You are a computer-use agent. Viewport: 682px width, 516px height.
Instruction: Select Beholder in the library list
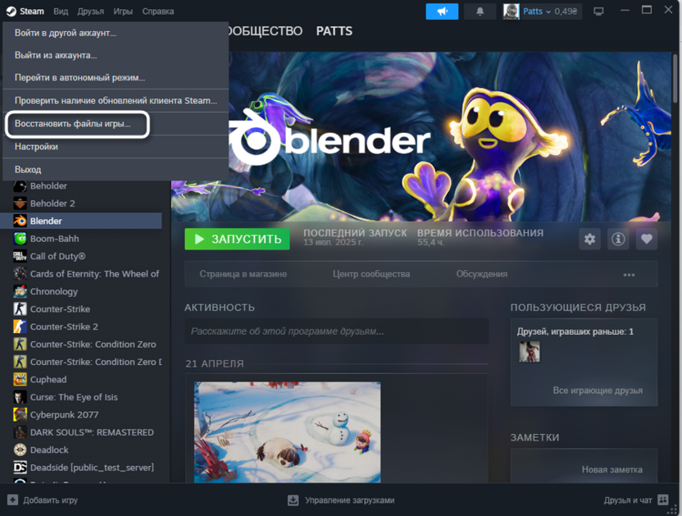pyautogui.click(x=81, y=186)
